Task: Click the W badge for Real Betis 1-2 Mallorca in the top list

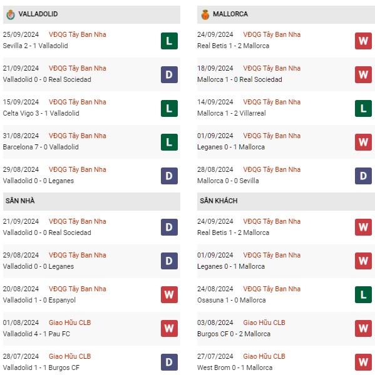Action: pyautogui.click(x=363, y=41)
